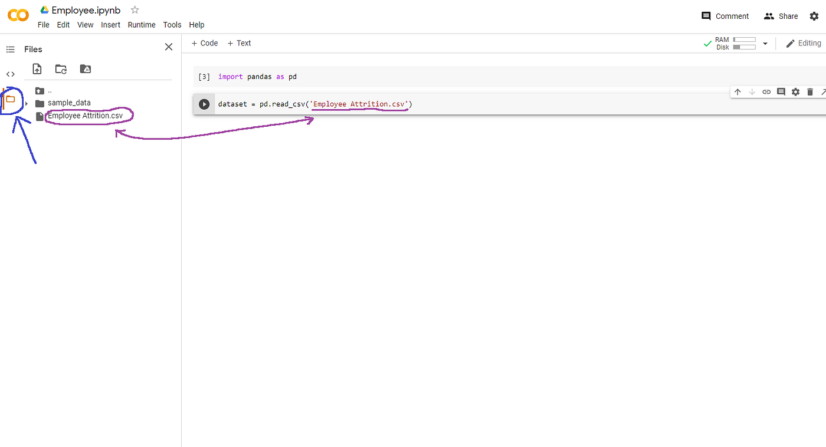Open the File menu
Screen dimensions: 826x447
43,25
